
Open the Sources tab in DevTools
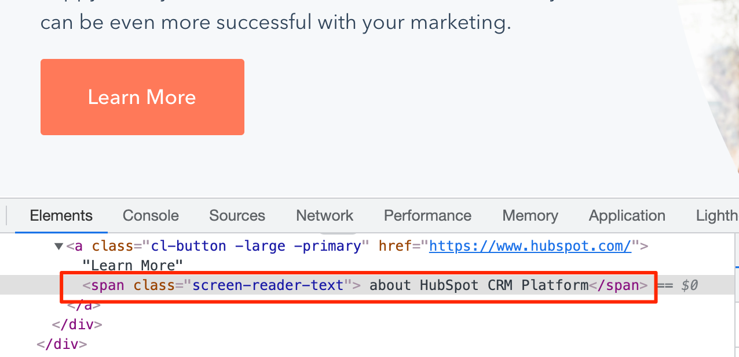click(237, 215)
